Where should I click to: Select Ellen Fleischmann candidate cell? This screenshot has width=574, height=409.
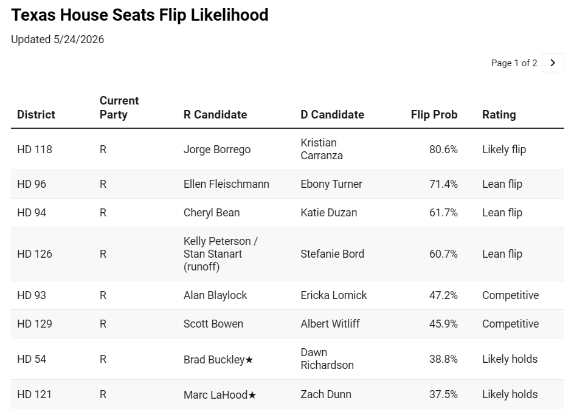[226, 184]
